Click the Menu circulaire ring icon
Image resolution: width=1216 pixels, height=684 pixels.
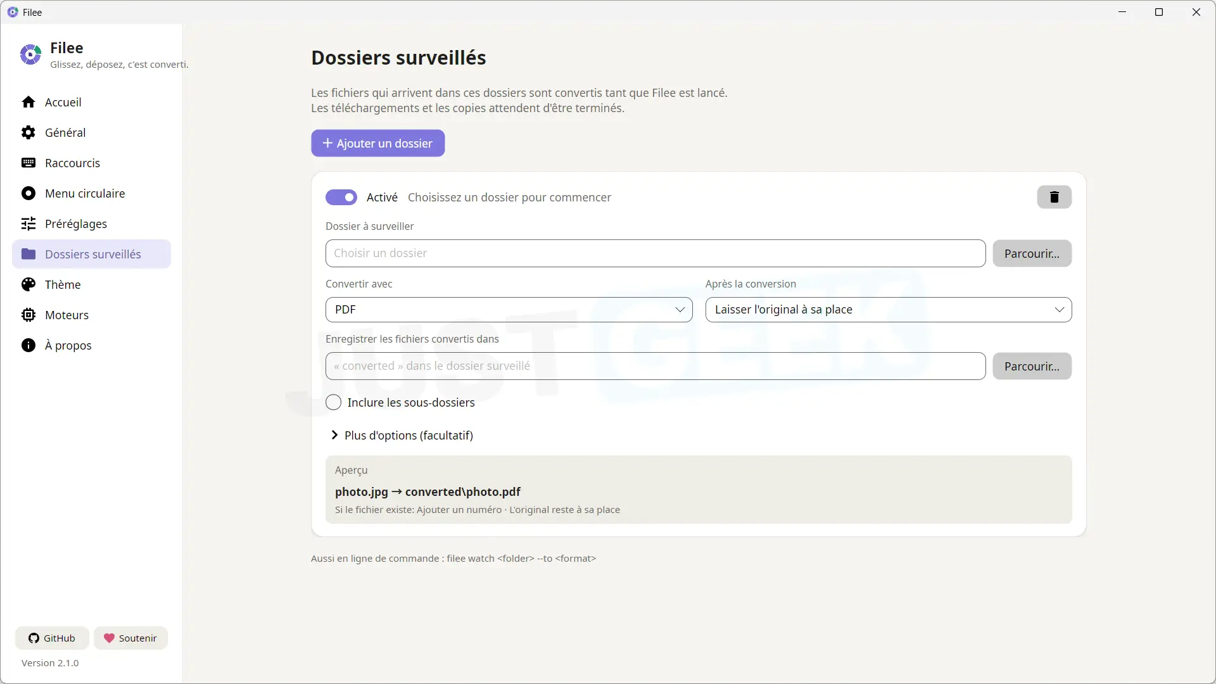click(28, 193)
